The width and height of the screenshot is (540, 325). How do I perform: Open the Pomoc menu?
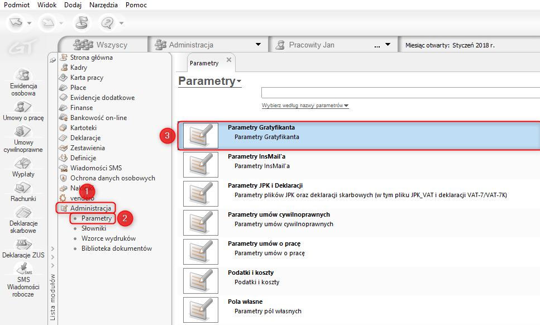(x=136, y=5)
